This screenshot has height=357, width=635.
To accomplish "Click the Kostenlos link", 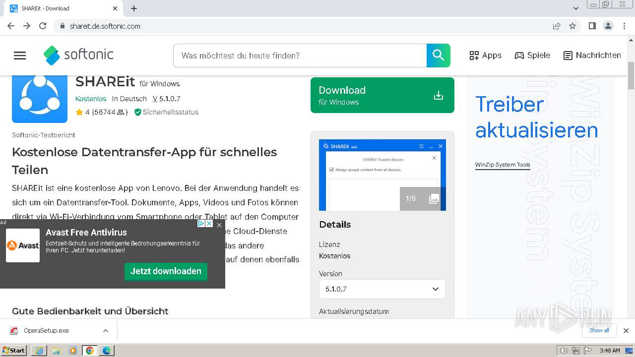I will click(x=91, y=99).
